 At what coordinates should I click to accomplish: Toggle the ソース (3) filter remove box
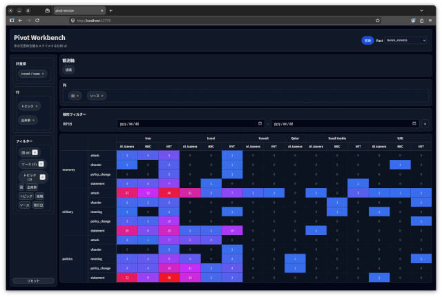41,163
